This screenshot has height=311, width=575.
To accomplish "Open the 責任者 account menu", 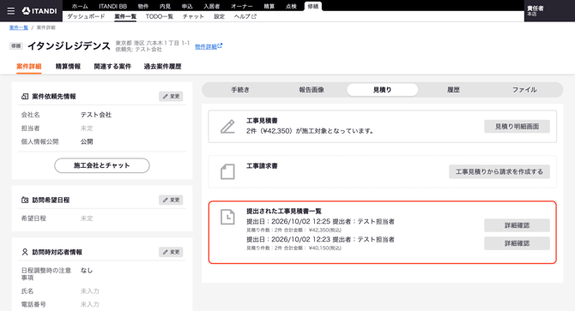I will [549, 11].
